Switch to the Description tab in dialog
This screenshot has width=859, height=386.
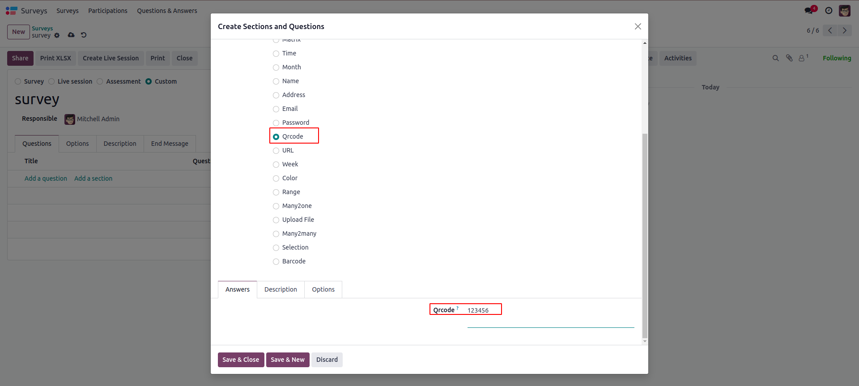281,289
